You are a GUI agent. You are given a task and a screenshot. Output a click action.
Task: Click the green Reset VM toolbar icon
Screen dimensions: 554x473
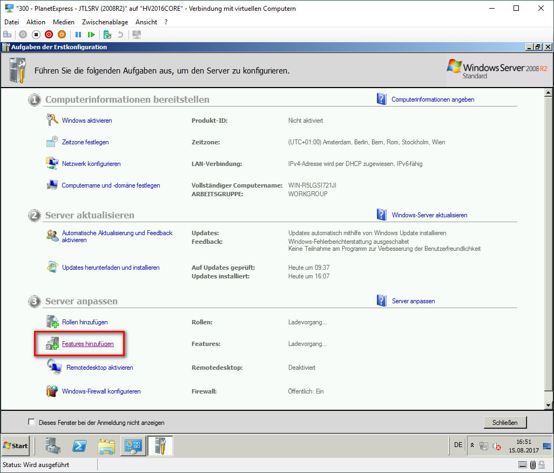[91, 34]
